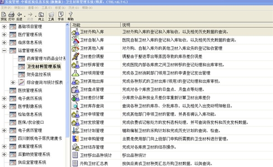Expand the 基础项目管理 tree node
The height and width of the screenshot is (167, 273).
coord(4,27)
